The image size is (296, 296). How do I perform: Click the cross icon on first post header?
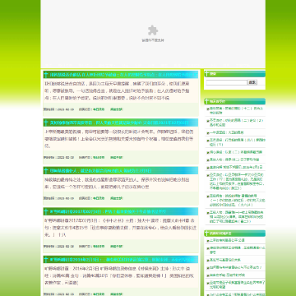tap(46, 75)
